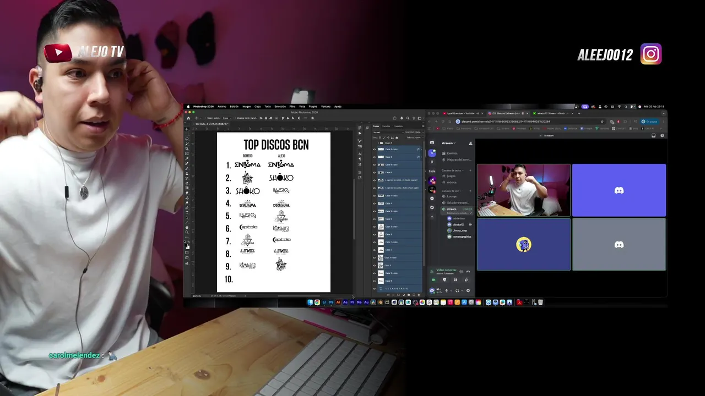The width and height of the screenshot is (705, 396).
Task: Hide the Capa 9 layer
Action: [x=375, y=219]
